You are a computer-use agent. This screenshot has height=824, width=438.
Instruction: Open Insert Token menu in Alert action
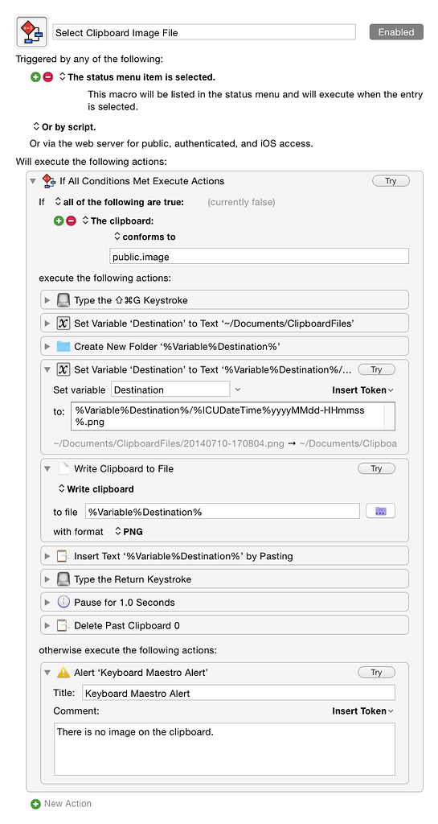[x=362, y=711]
